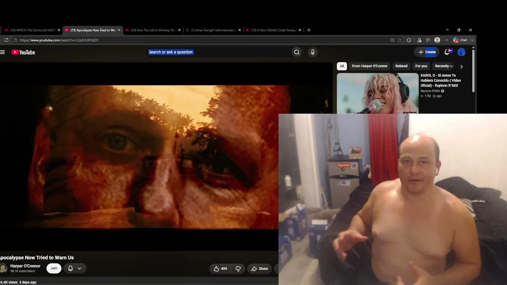
Task: Focus the YouTube search box
Action: click(x=218, y=52)
